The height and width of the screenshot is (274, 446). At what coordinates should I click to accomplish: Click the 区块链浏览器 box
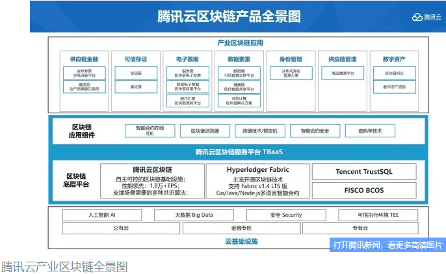click(205, 131)
